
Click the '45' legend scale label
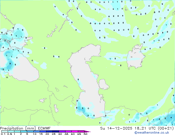click(79, 134)
